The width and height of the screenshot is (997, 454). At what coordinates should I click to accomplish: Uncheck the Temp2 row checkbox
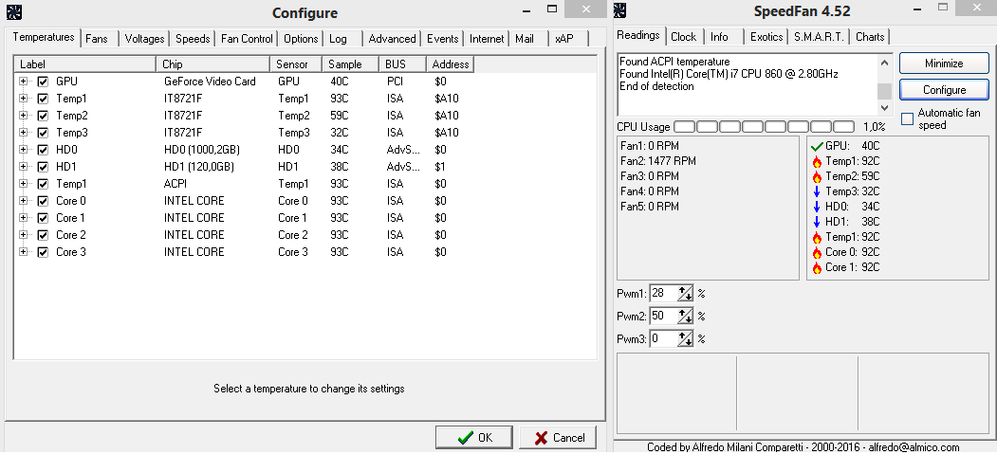pyautogui.click(x=43, y=117)
